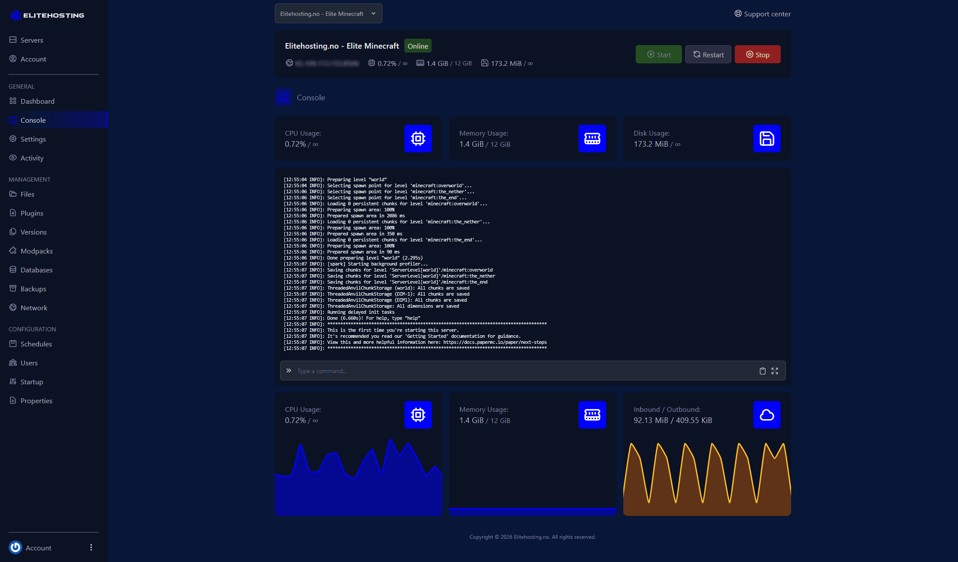Screen dimensions: 958x562
Task: Click the Startup sliders icon
Action: (x=13, y=381)
